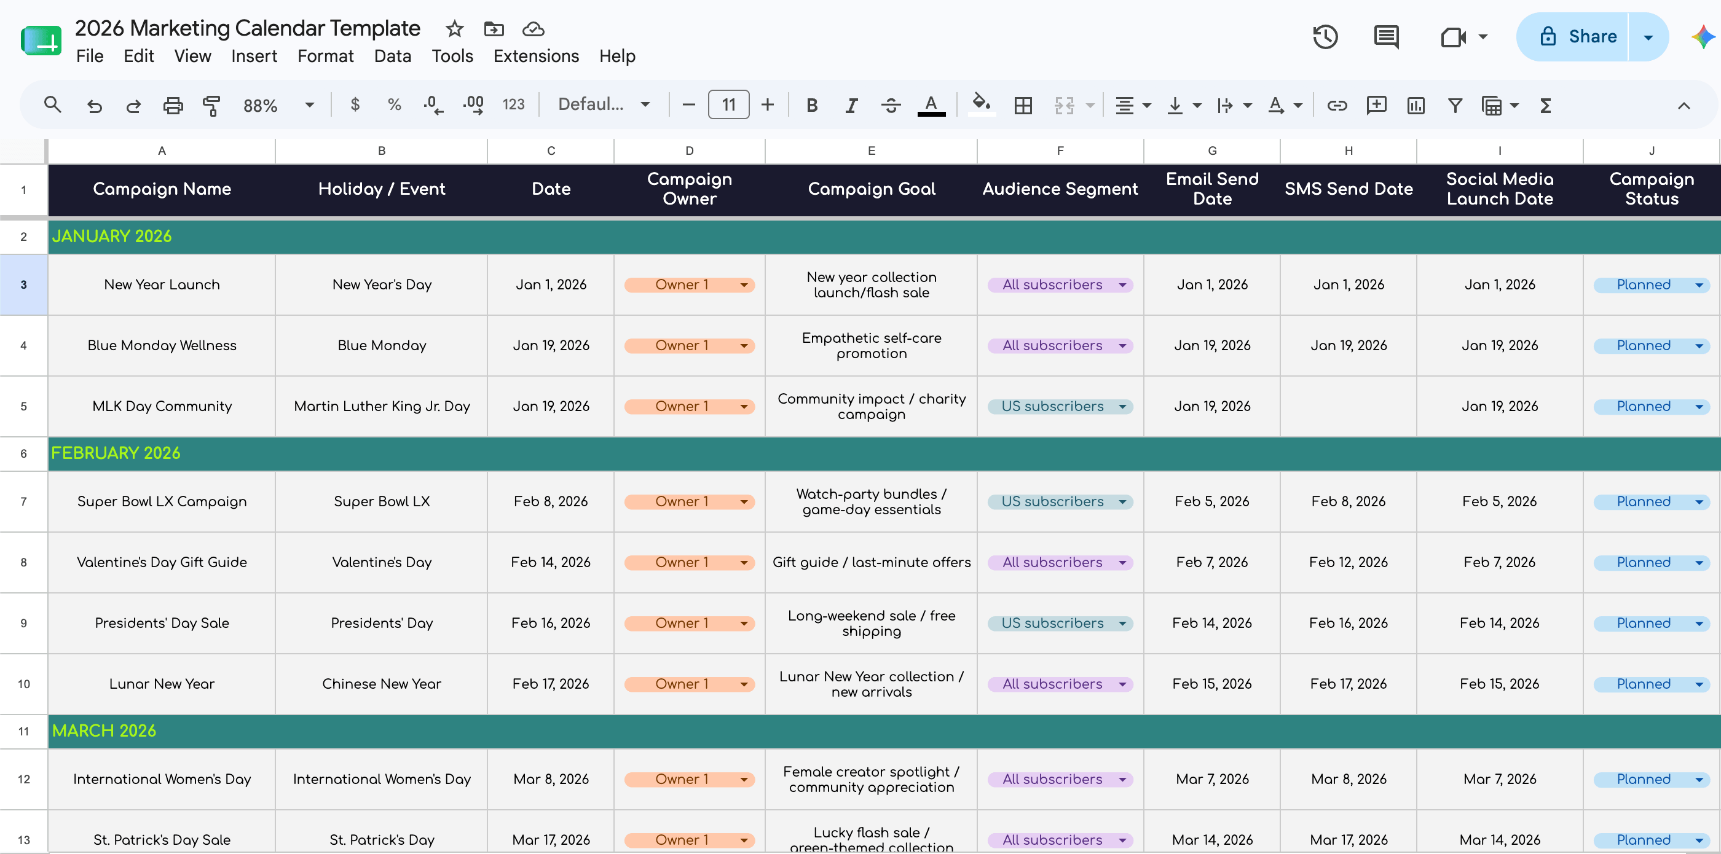1721x854 pixels.
Task: Select the Blue Monday Wellness cell
Action: (x=162, y=345)
